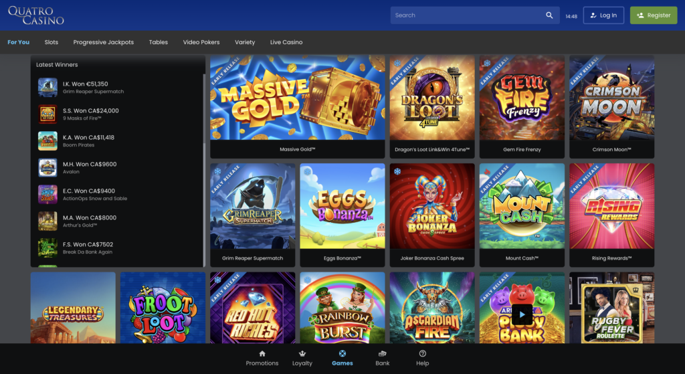Open the Massive Gold game banner

[x=298, y=106]
